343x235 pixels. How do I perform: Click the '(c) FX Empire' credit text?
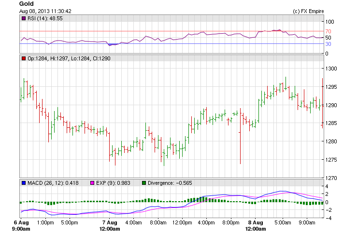point(308,11)
